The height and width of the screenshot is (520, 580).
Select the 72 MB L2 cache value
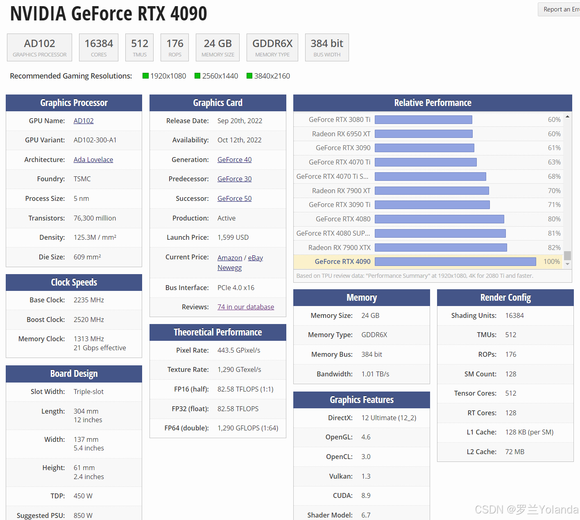515,452
